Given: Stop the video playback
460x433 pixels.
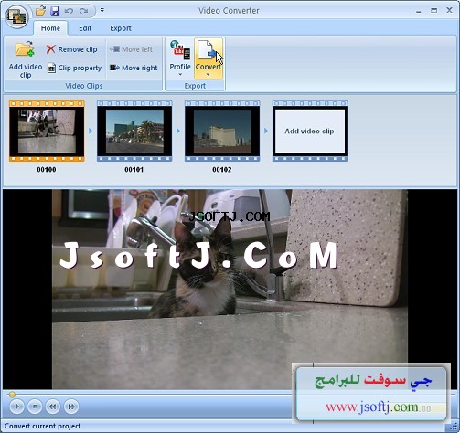Looking at the screenshot, I should 35,407.
